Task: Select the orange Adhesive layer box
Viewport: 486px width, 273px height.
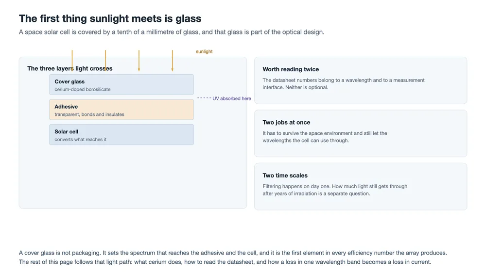Action: pos(121,110)
